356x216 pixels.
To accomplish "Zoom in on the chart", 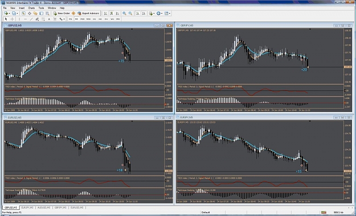I will [124, 14].
